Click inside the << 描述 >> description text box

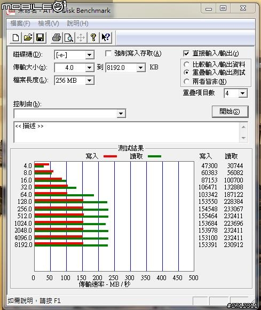tap(126, 132)
